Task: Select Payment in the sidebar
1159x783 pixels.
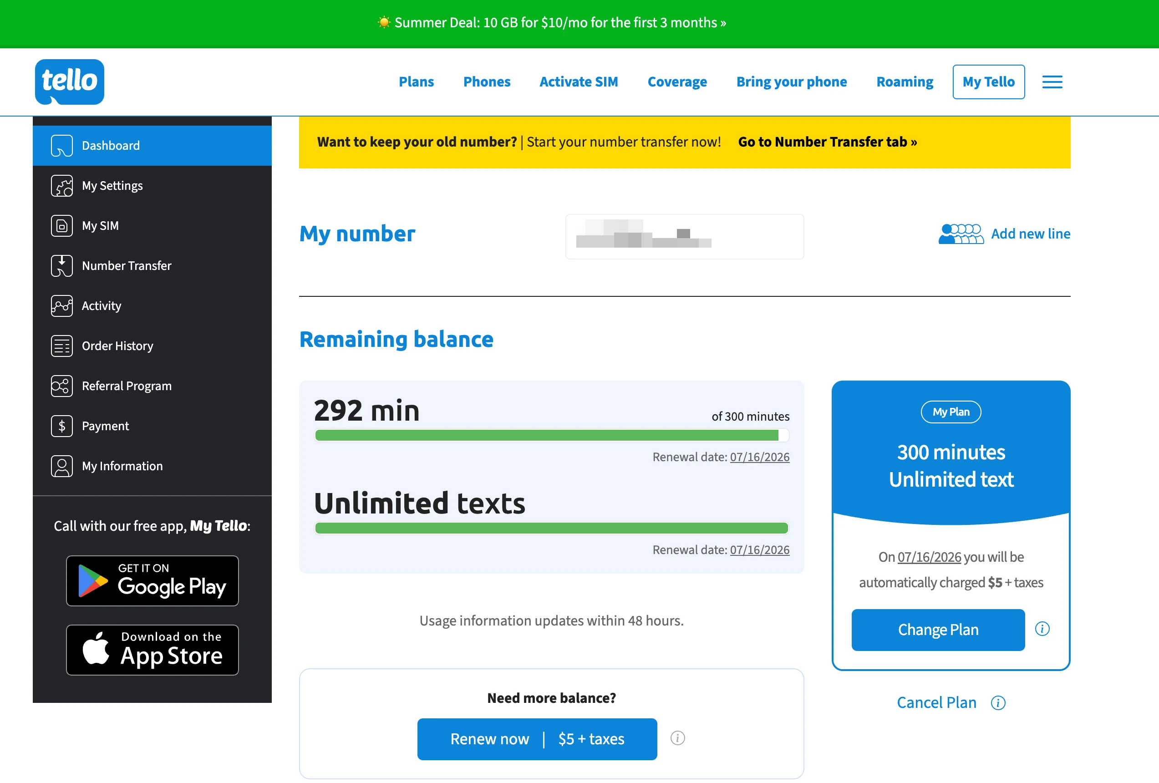Action: pyautogui.click(x=152, y=426)
